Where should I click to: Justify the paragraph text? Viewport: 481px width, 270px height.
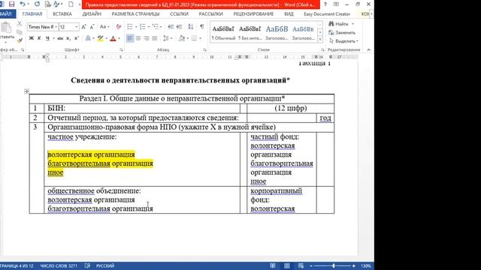[154, 38]
